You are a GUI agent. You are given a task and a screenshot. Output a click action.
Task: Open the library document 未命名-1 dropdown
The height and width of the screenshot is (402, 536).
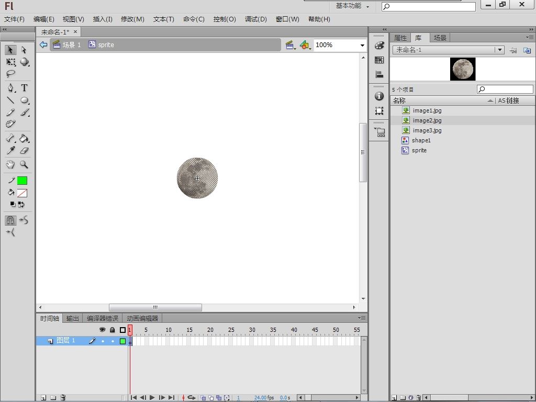[x=500, y=50]
